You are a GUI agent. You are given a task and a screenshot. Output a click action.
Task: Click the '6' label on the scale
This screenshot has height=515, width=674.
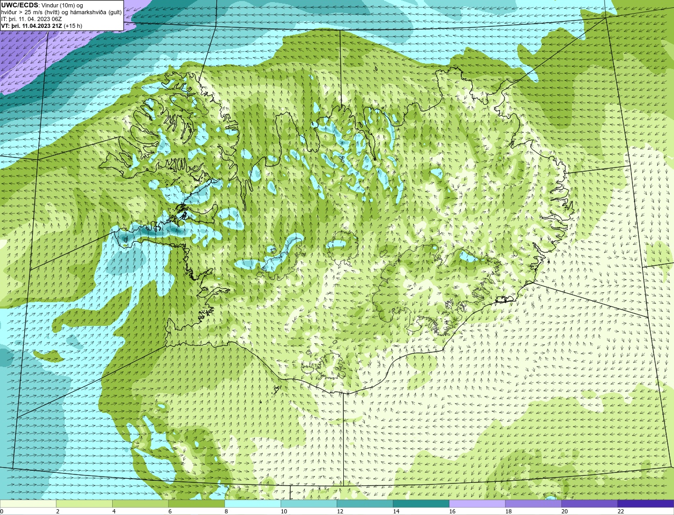[170, 511]
